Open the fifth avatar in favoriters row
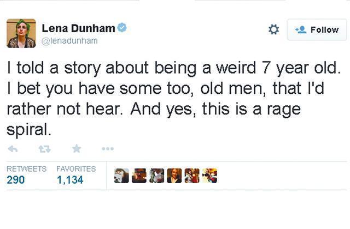This screenshot has width=350, height=229. pos(192,176)
